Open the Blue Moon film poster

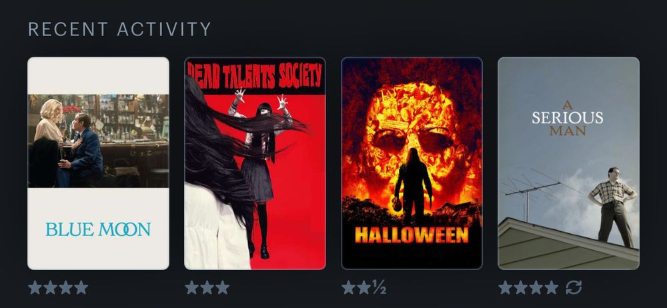click(x=98, y=163)
